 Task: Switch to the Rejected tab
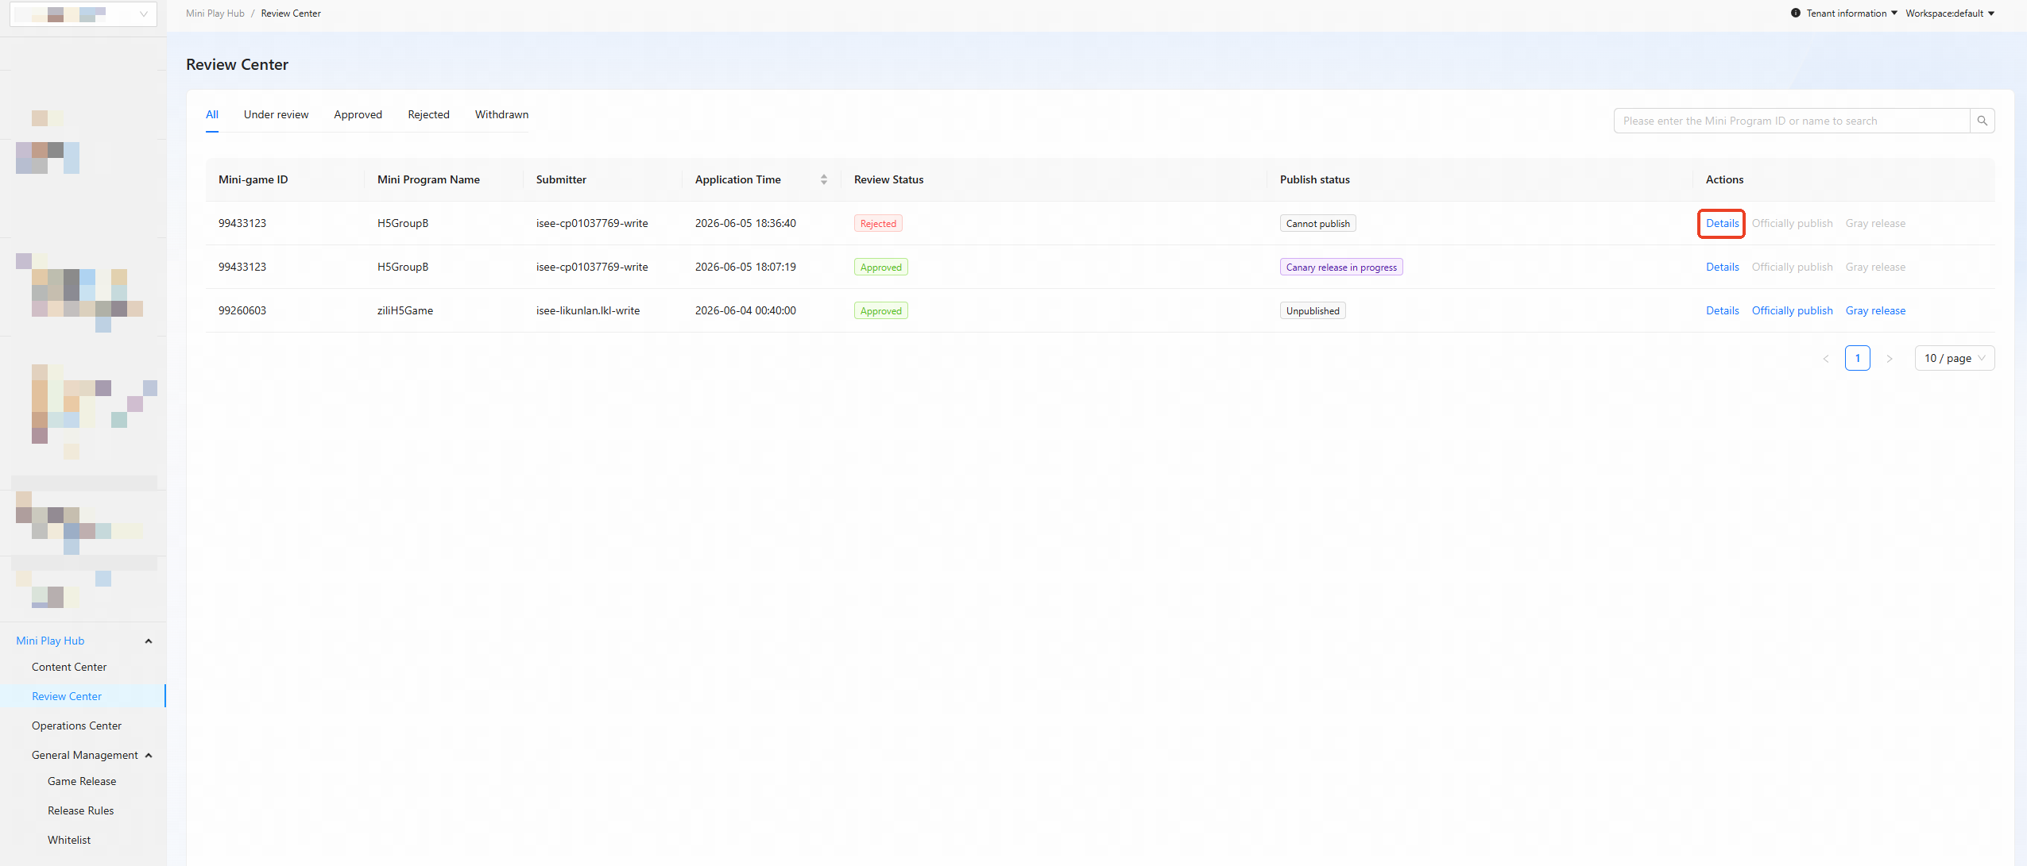[x=428, y=114]
